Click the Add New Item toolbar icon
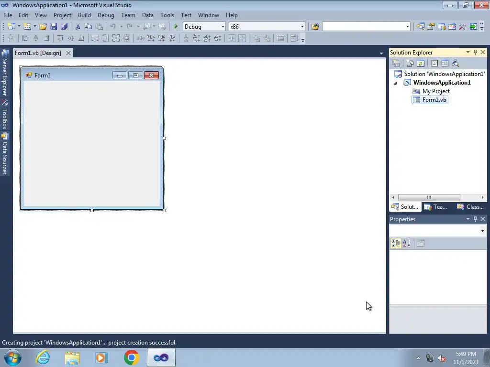490x367 pixels. coord(27,27)
